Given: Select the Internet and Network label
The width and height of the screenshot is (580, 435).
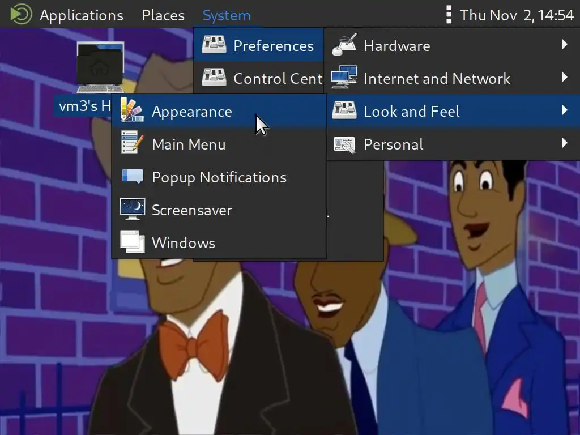Looking at the screenshot, I should [x=437, y=79].
